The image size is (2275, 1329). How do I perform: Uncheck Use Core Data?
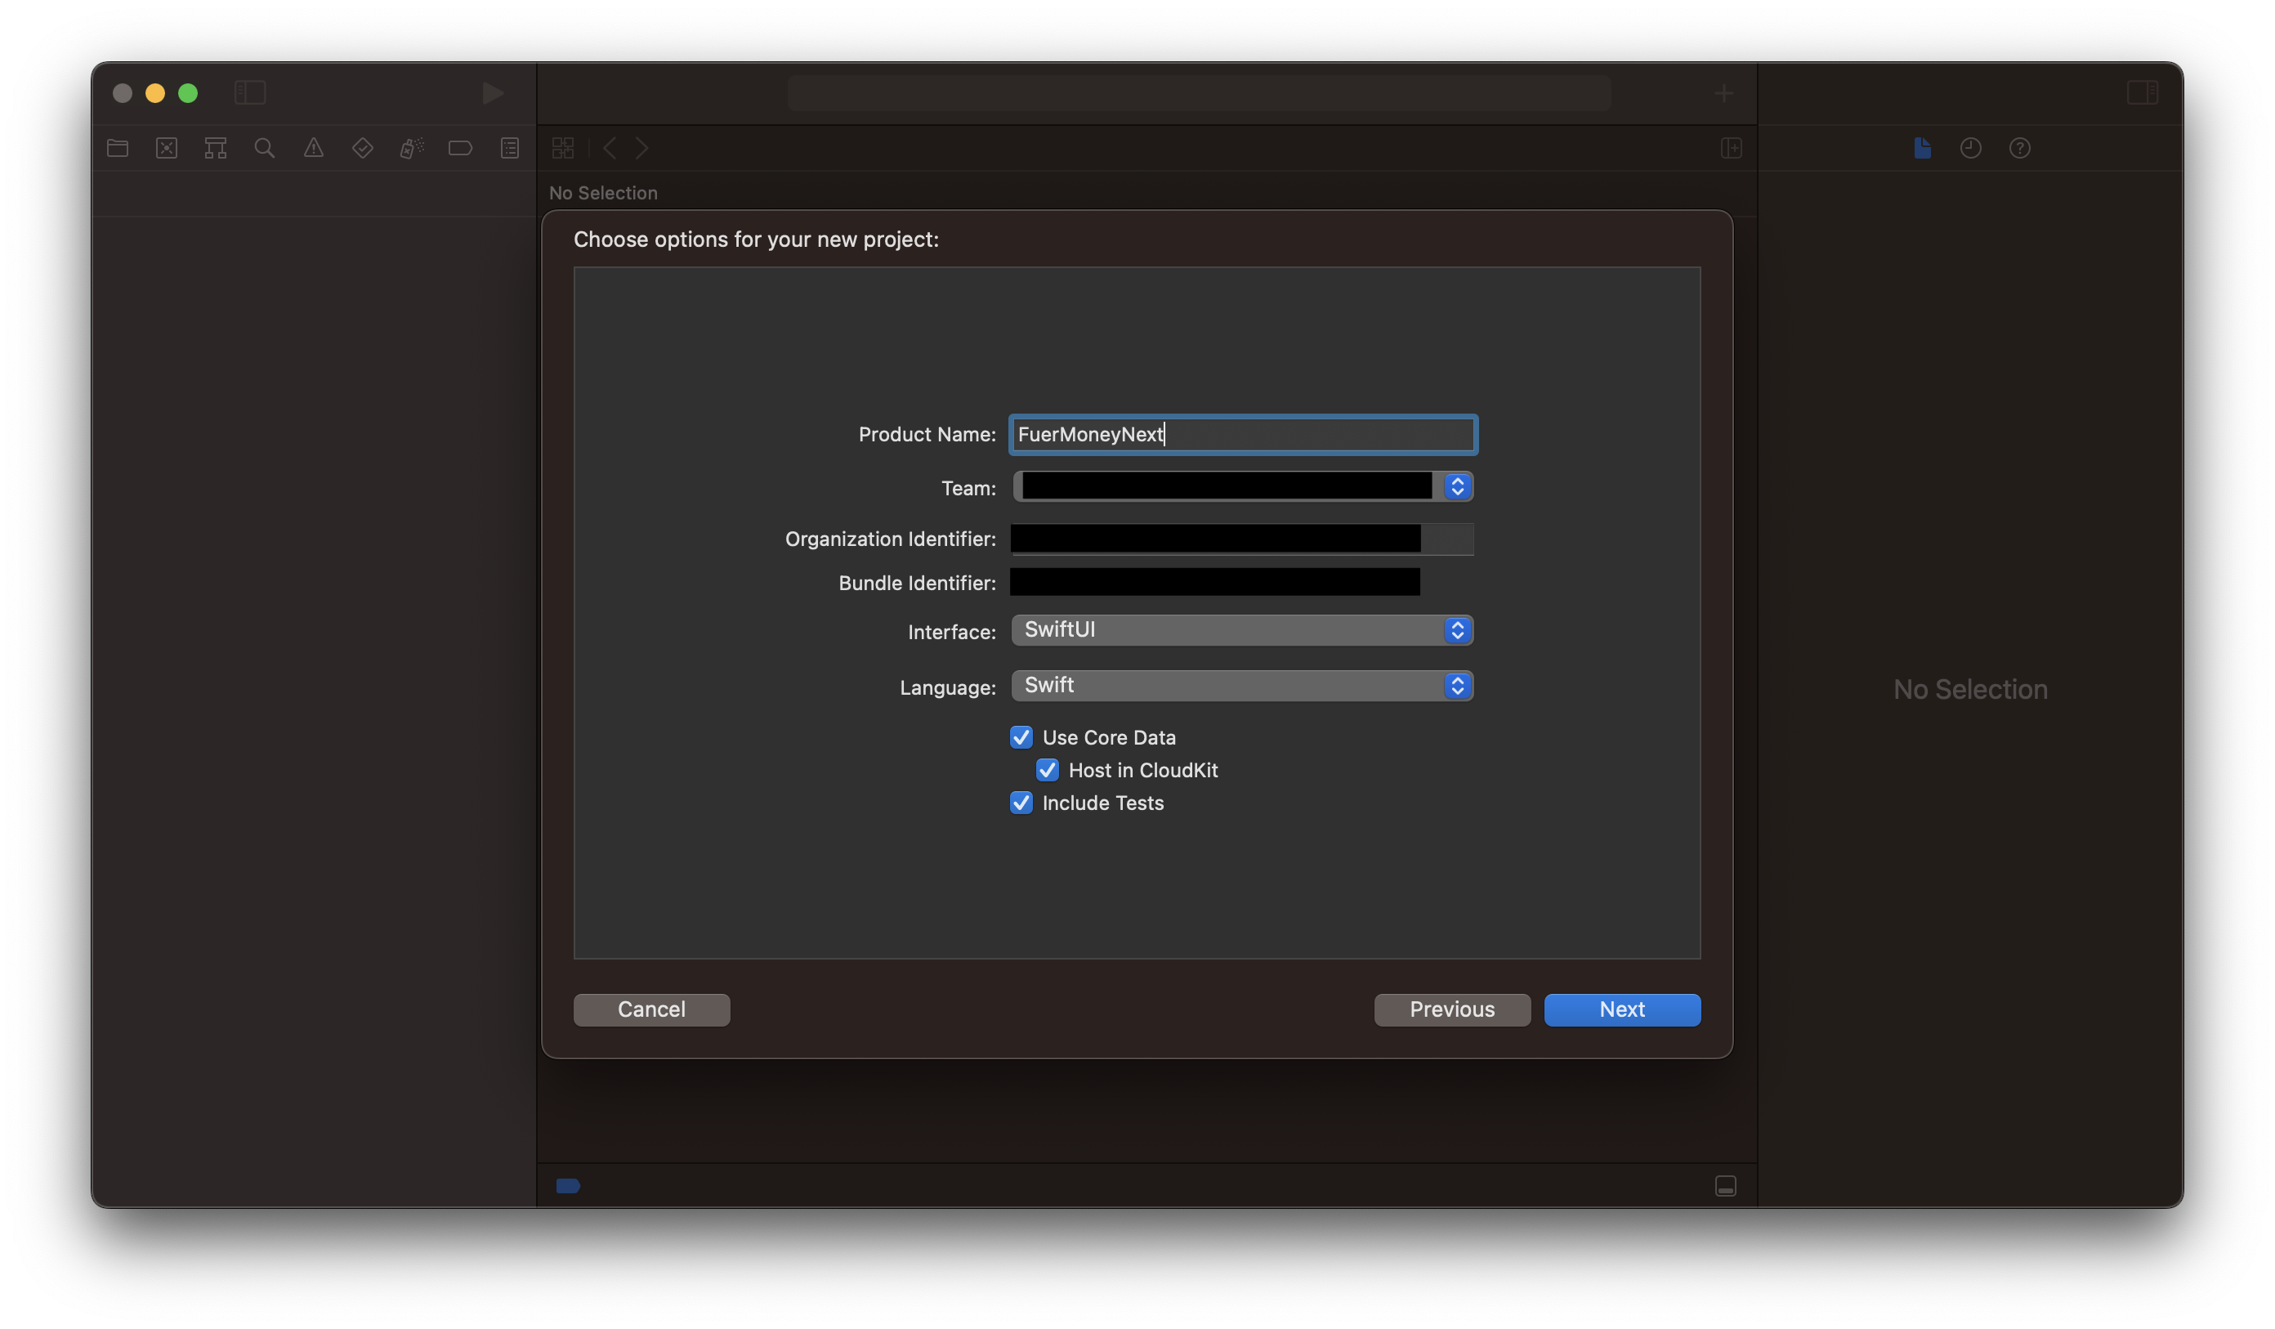point(1021,736)
